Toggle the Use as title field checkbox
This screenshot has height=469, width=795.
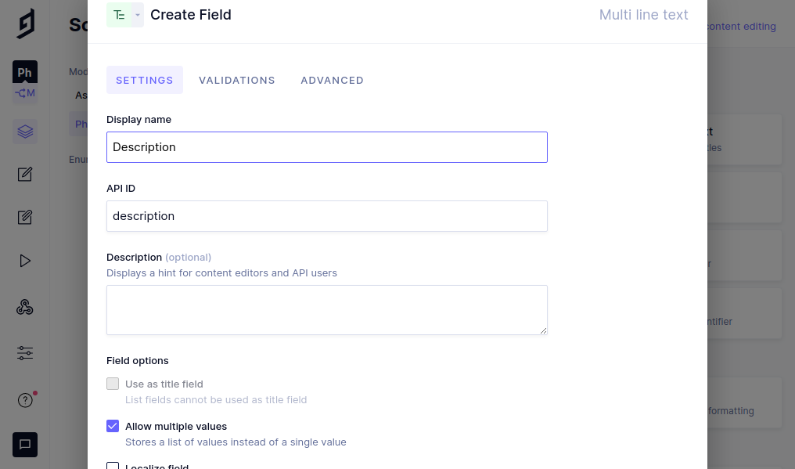pos(113,384)
